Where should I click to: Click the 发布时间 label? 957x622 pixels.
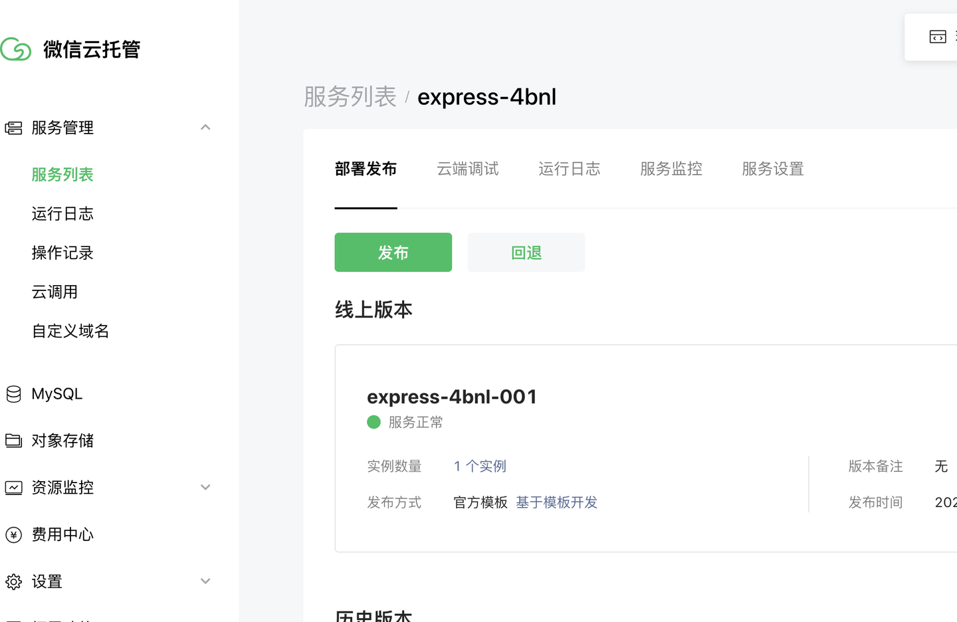[875, 502]
